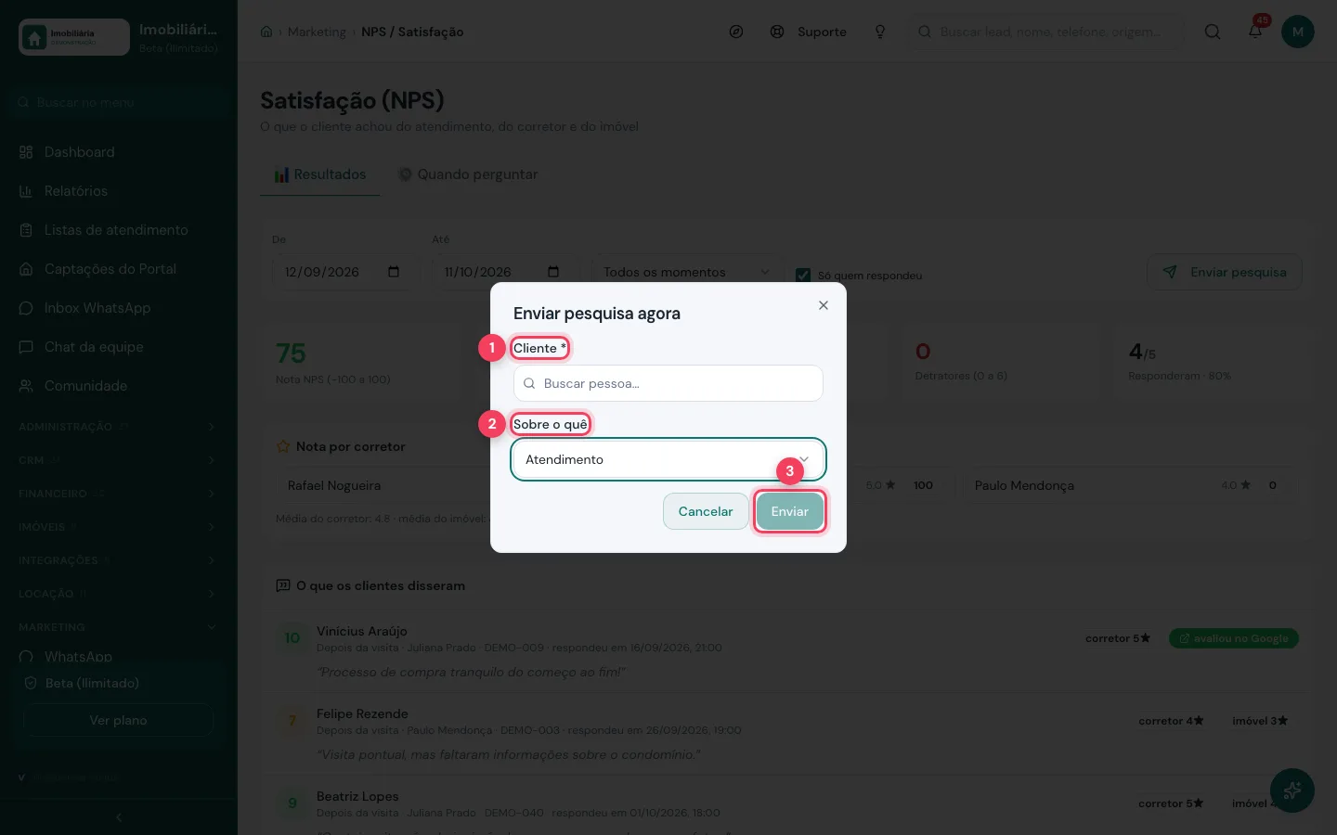
Task: Open the Todos os momentos dropdown
Action: point(686,272)
